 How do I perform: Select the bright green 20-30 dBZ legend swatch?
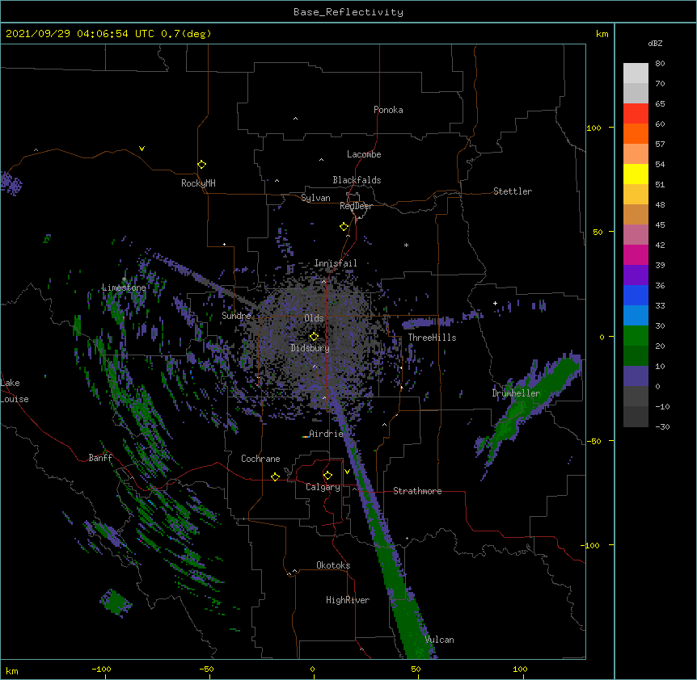click(636, 336)
